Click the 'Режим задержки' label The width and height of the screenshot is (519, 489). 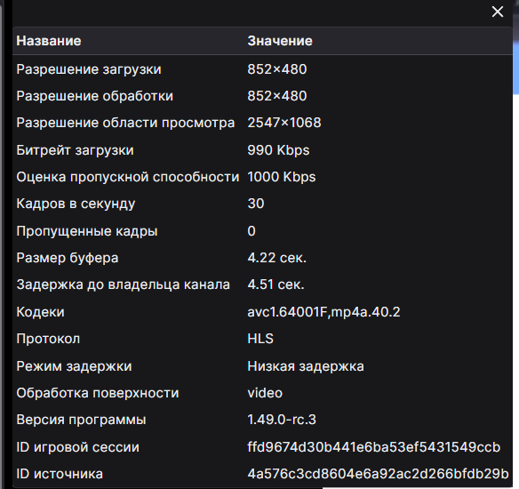tap(74, 366)
